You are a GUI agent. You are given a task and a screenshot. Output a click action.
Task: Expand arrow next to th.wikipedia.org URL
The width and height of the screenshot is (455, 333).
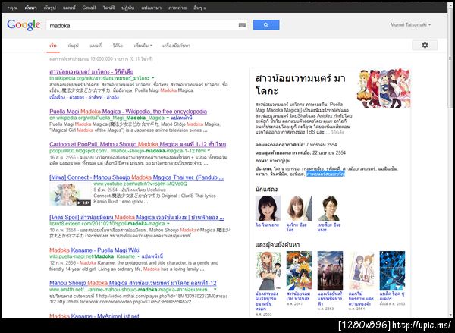point(153,78)
